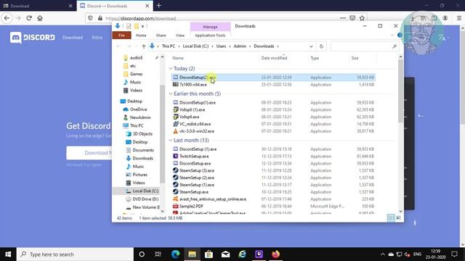Open Task View on taskbar
The height and width of the screenshot is (261, 465).
158,254
